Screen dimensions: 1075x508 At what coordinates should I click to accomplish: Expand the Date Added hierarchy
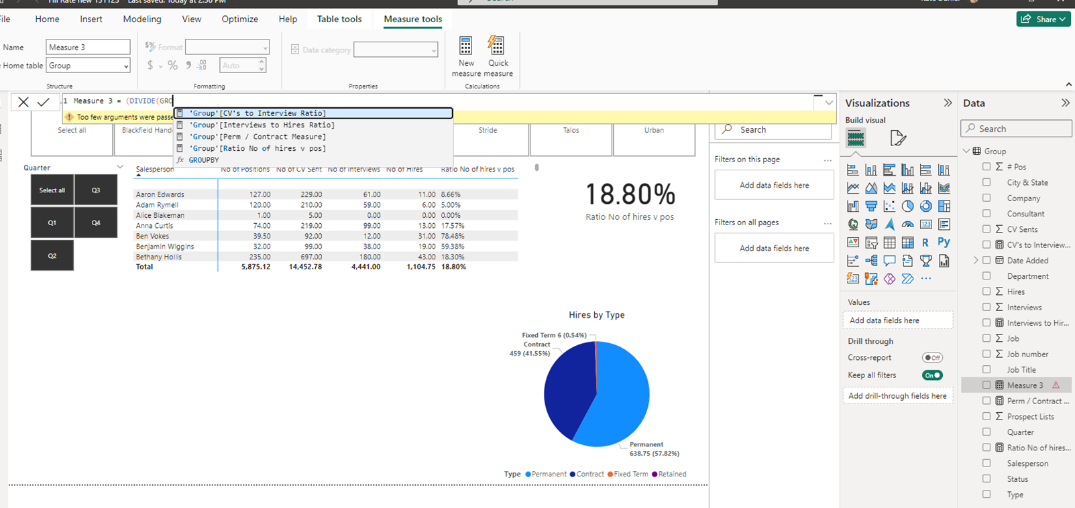[976, 260]
